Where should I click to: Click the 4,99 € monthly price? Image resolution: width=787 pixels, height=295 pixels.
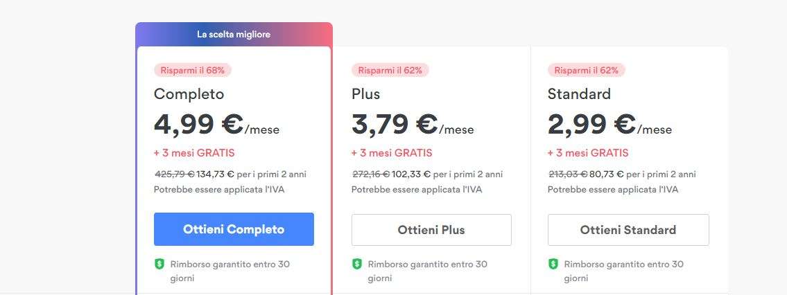tap(198, 125)
